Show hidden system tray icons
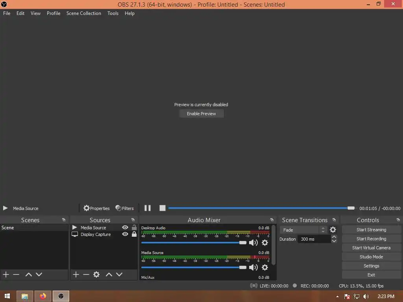Screen dimensions: 403x302 tap(337, 296)
